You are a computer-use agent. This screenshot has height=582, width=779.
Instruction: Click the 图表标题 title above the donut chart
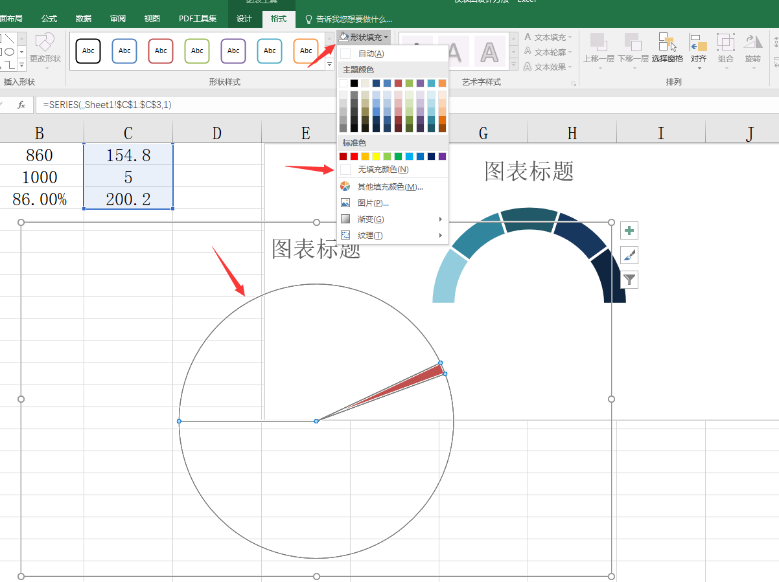point(529,171)
